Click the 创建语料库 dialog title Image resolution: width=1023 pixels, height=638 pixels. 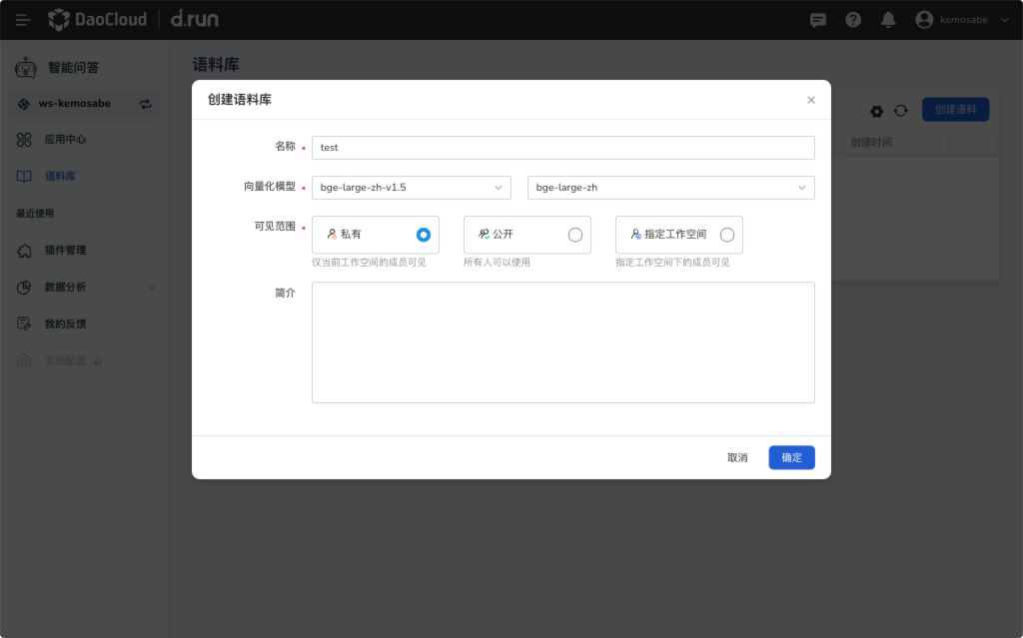click(x=240, y=100)
